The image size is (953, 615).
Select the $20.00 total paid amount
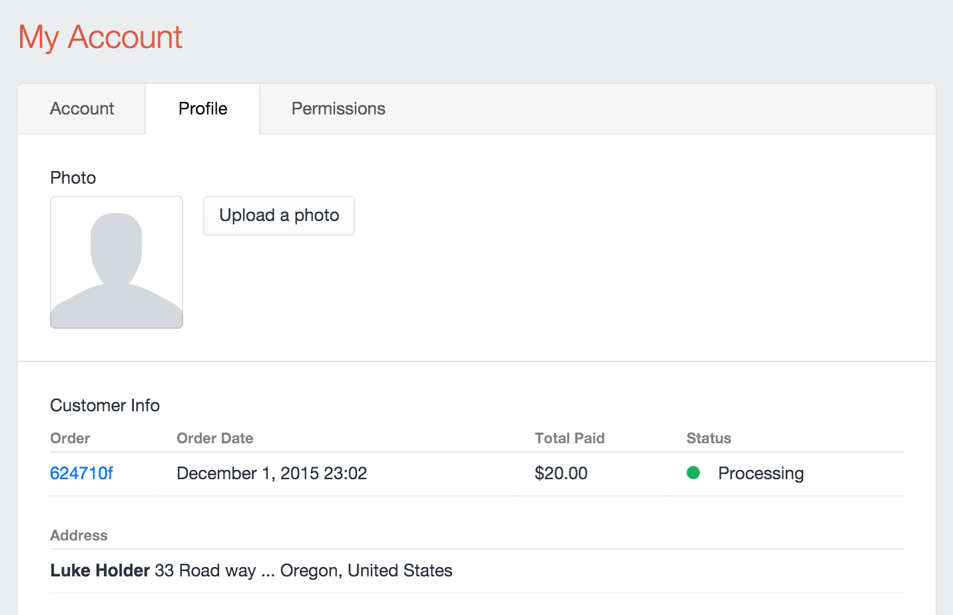pyautogui.click(x=561, y=473)
